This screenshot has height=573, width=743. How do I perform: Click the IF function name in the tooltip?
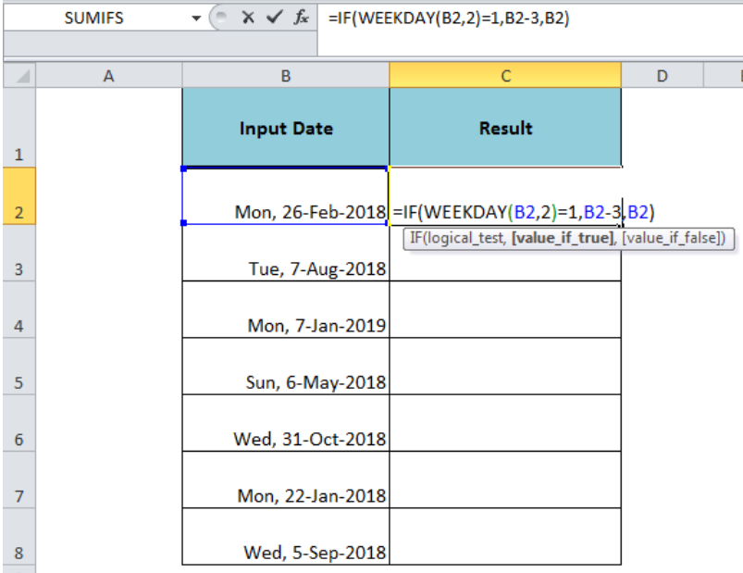(x=415, y=238)
